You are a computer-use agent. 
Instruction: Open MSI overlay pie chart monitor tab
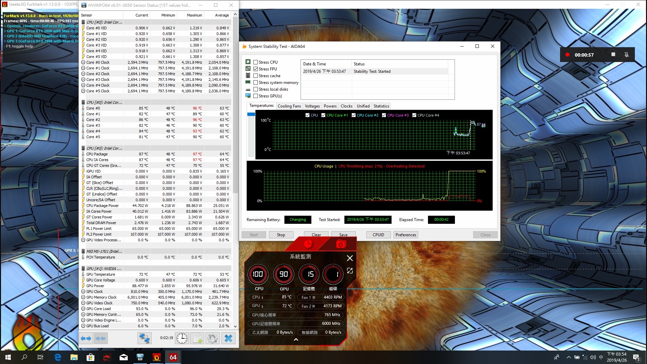[x=308, y=244]
